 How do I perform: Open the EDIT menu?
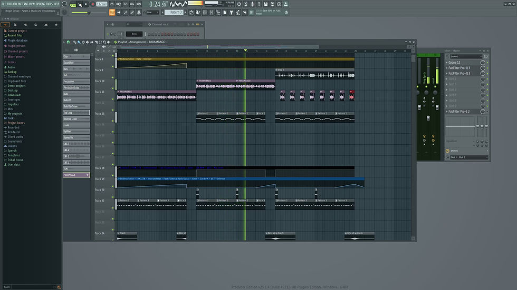coord(9,4)
